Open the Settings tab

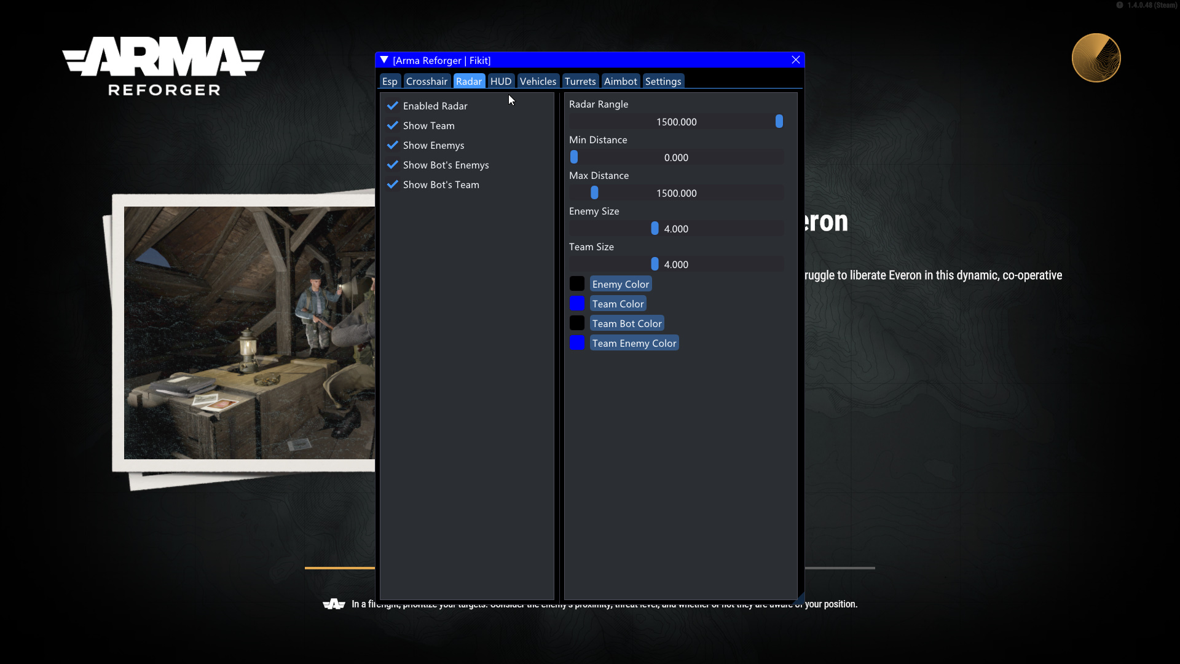tap(663, 81)
